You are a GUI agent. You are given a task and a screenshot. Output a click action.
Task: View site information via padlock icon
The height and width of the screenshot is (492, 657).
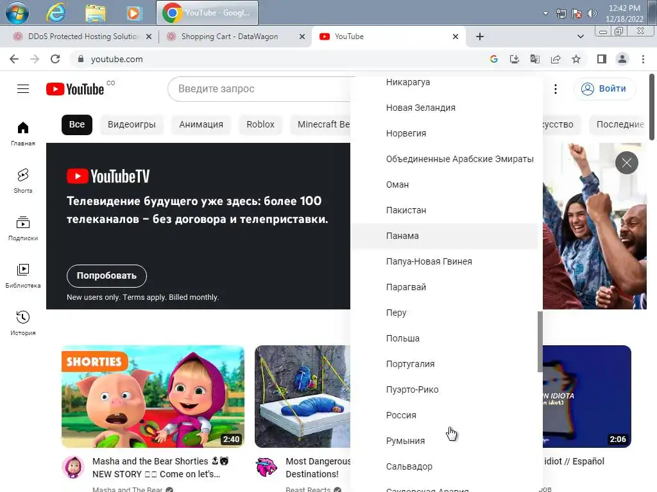[81, 59]
